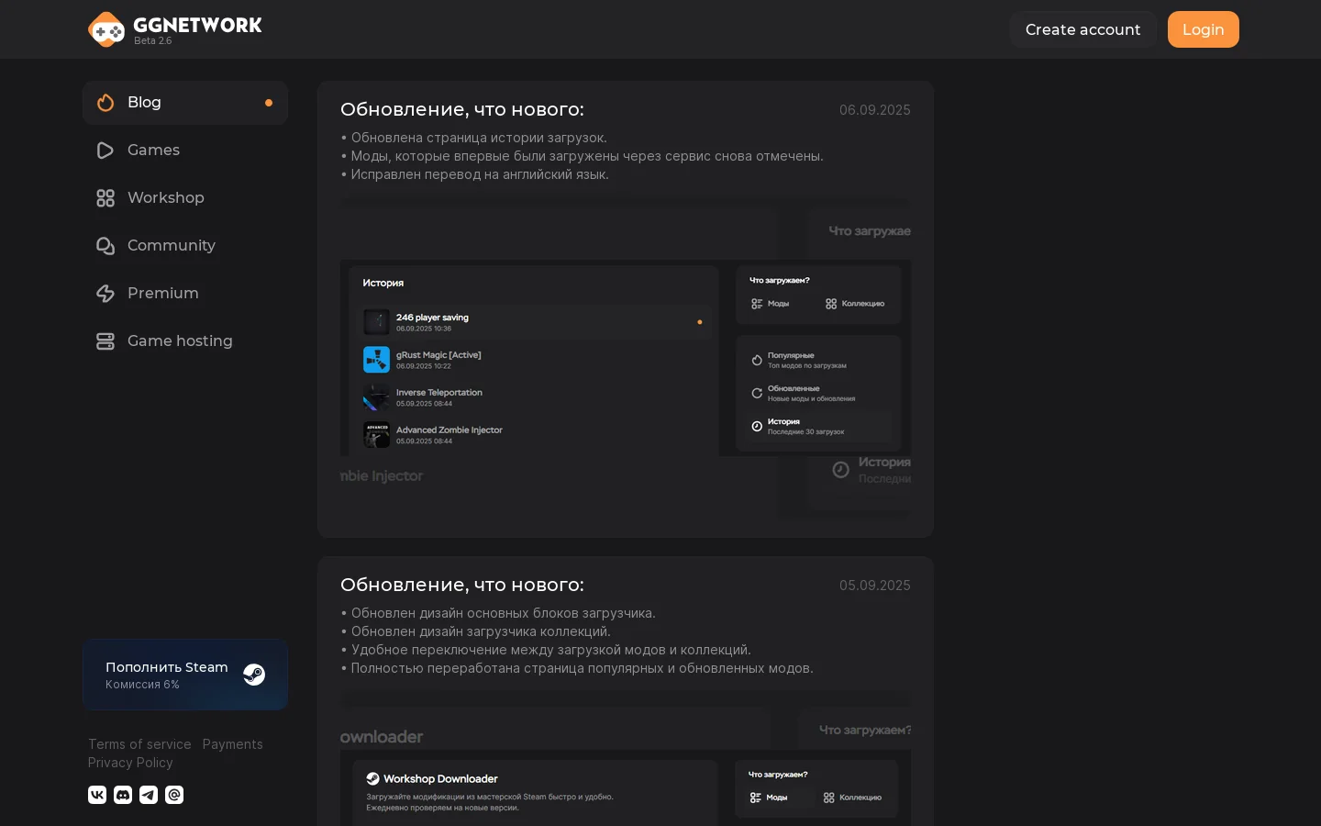Click the 05.09.2025 date label

point(874,586)
